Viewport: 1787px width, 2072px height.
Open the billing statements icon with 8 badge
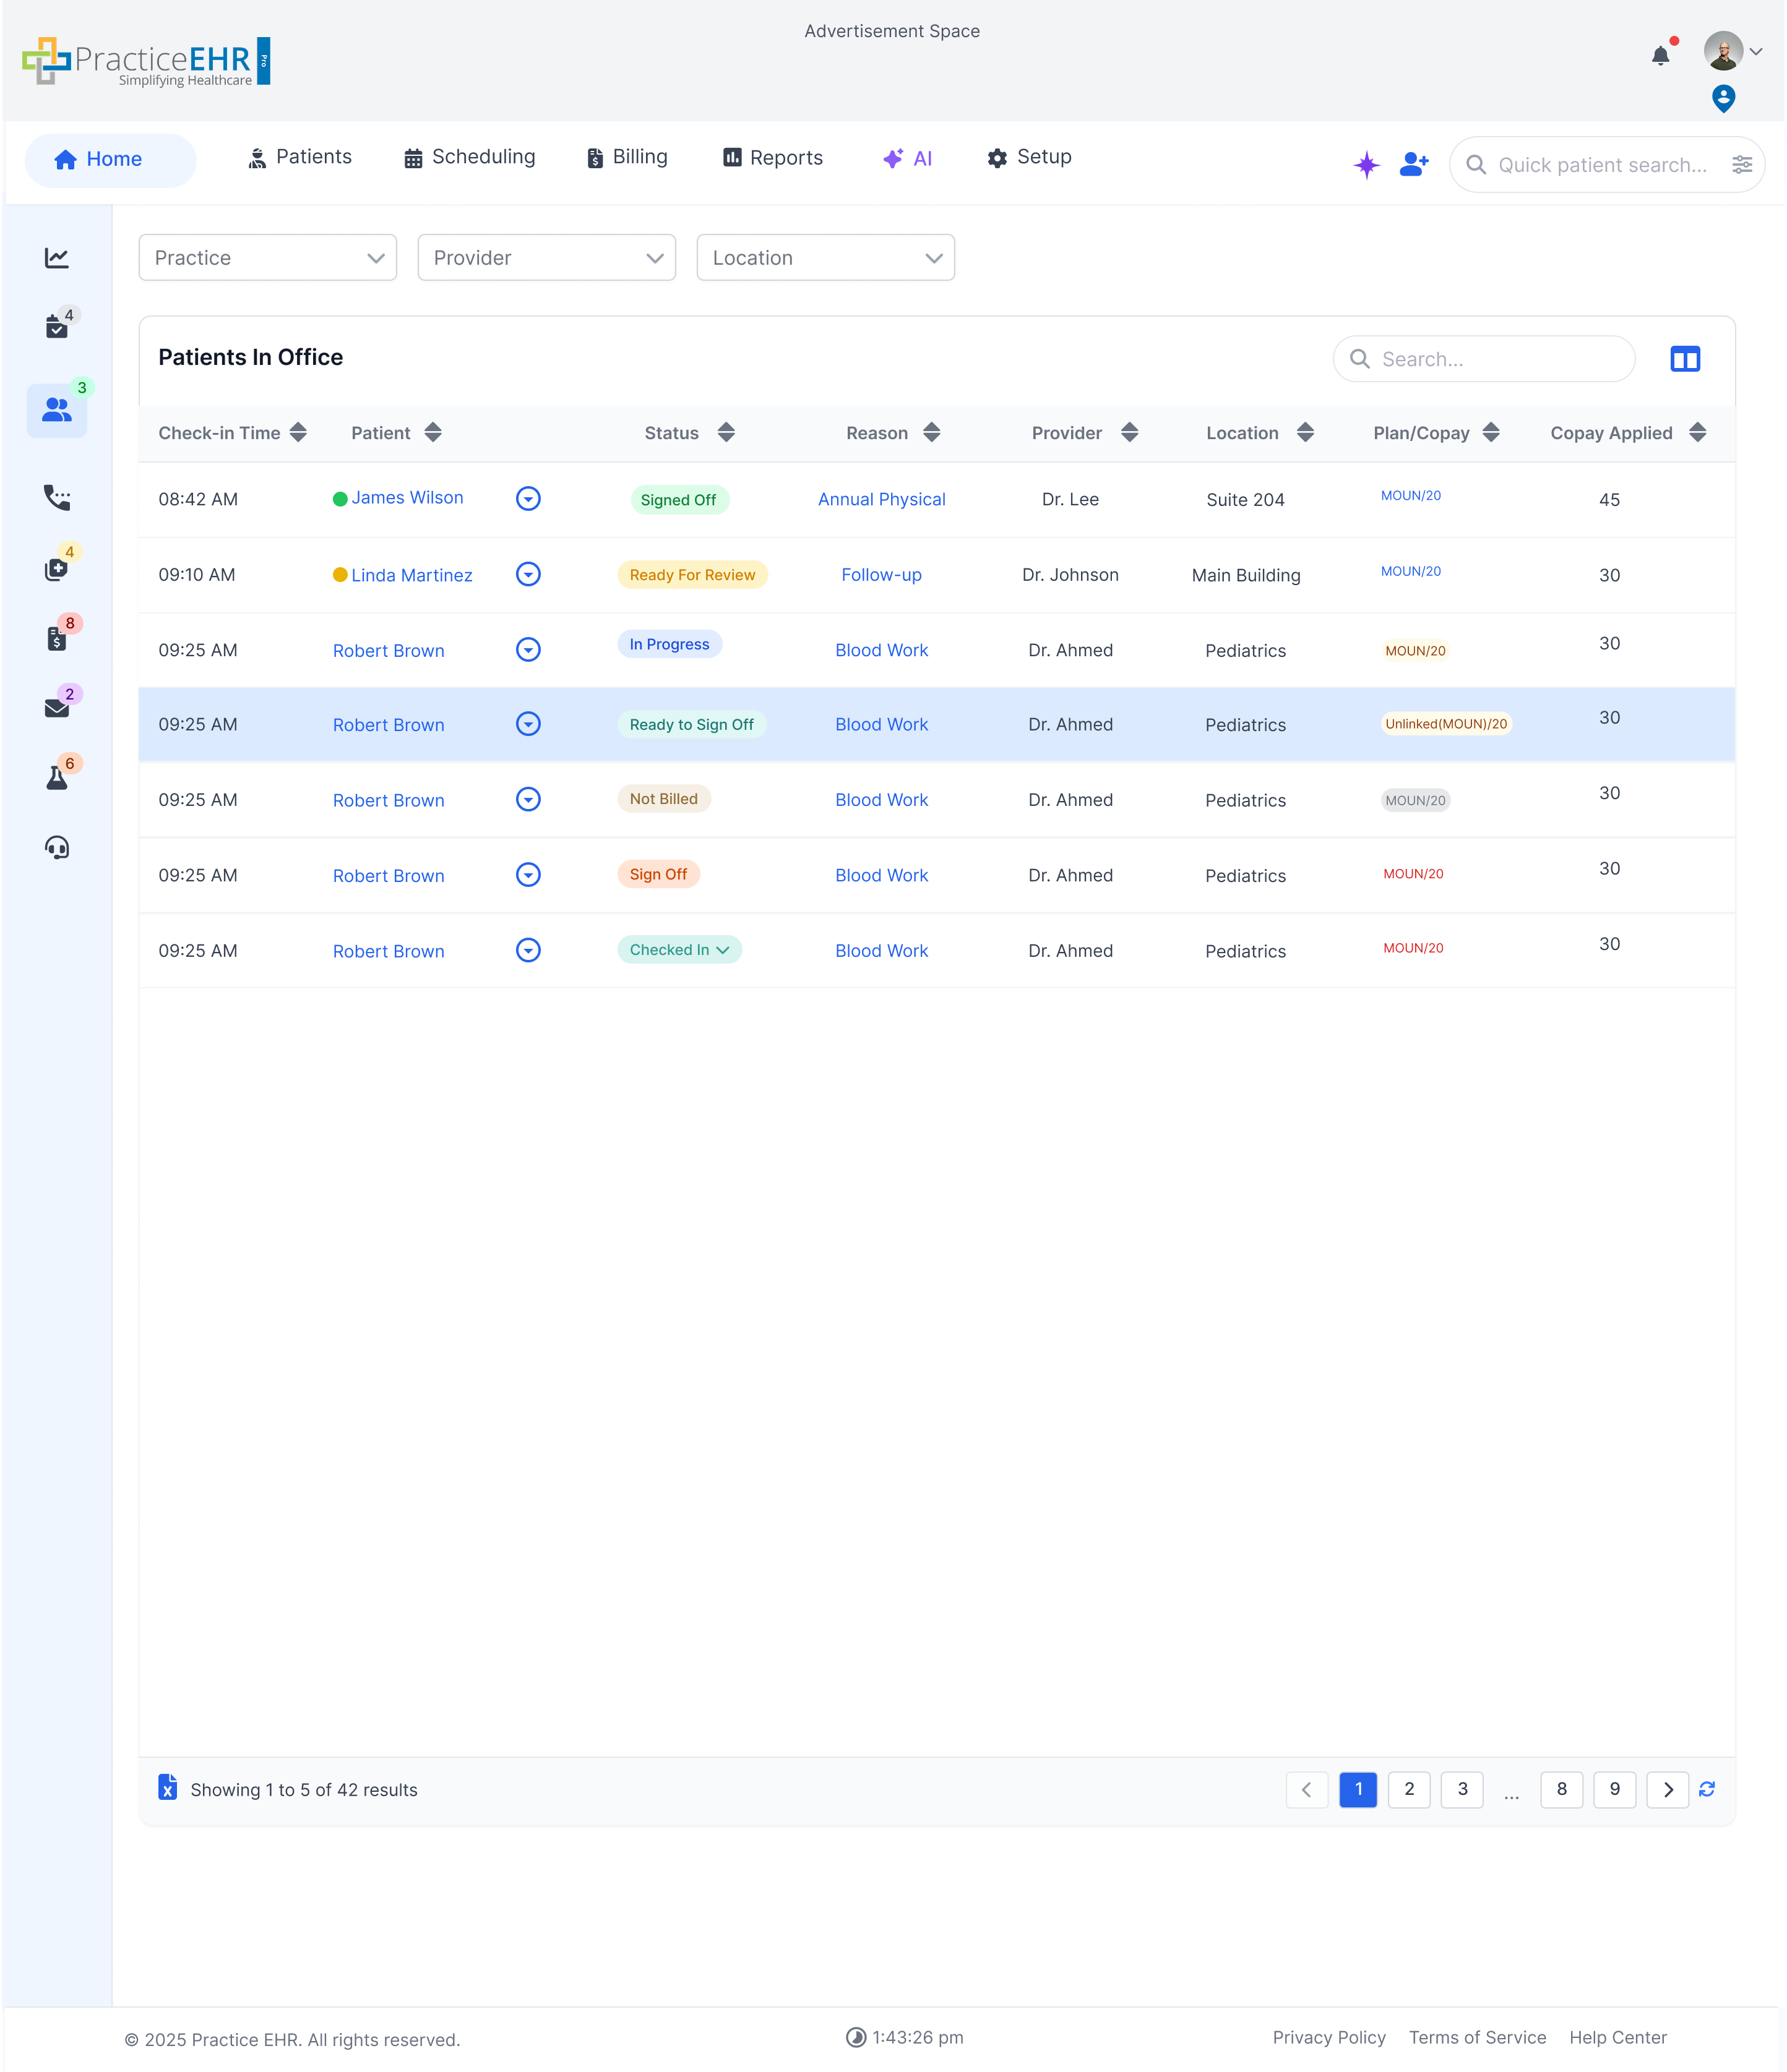[x=57, y=637]
